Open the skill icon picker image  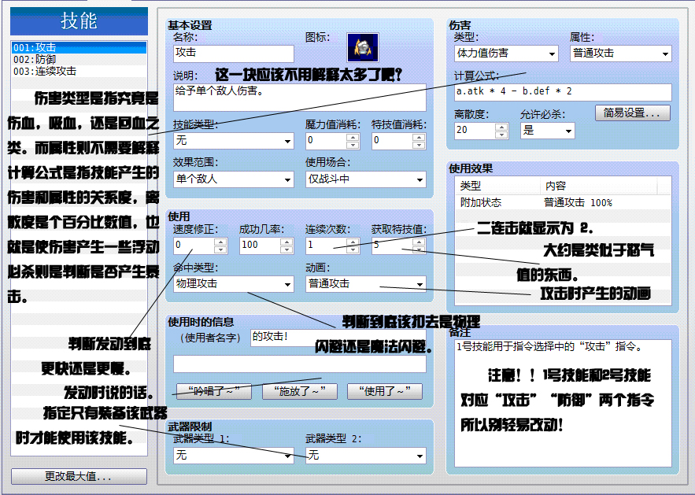tap(363, 47)
